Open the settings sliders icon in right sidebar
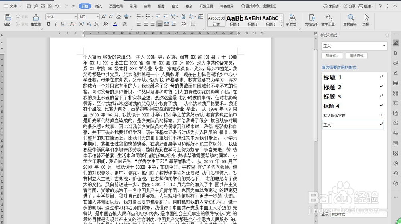The image size is (401, 224). [396, 103]
